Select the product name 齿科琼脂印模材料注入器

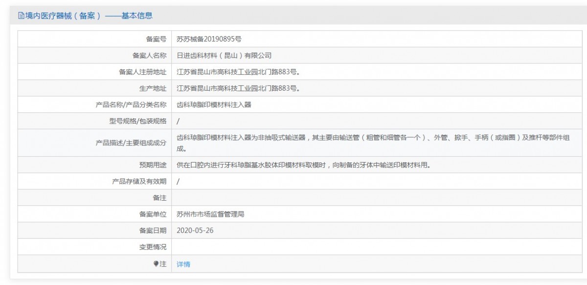214,104
